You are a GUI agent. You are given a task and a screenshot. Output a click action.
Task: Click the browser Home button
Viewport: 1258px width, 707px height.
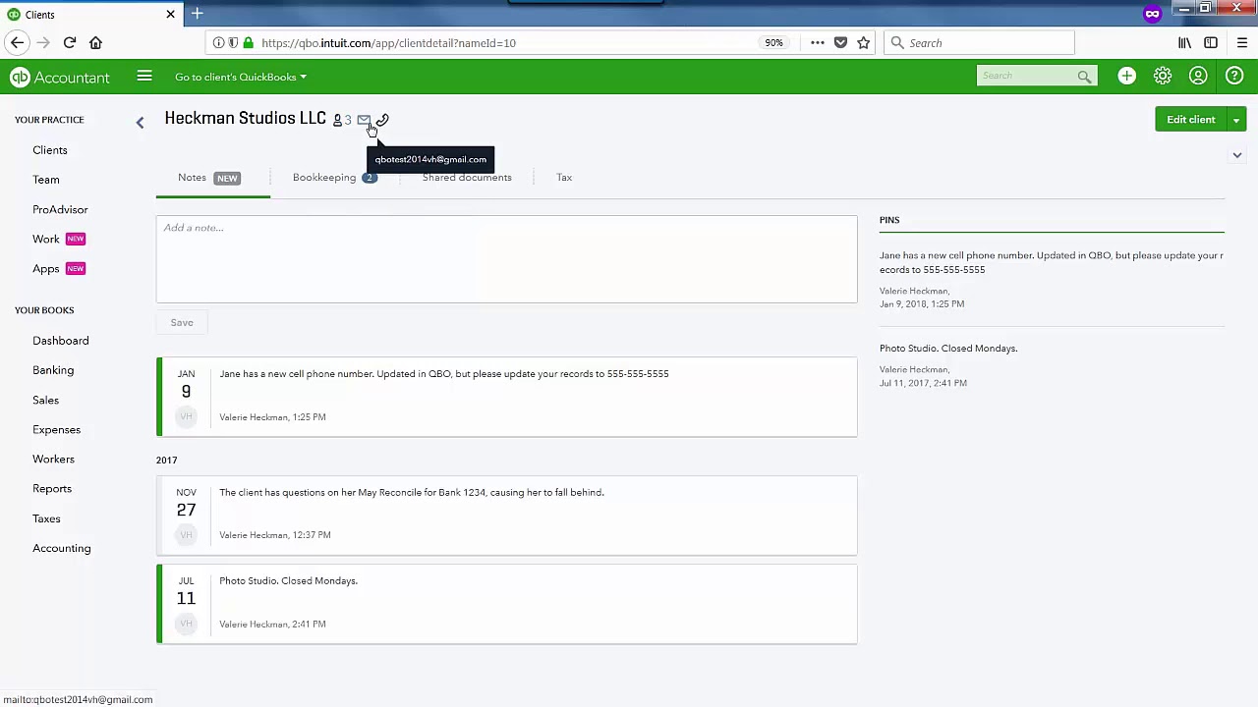click(95, 42)
